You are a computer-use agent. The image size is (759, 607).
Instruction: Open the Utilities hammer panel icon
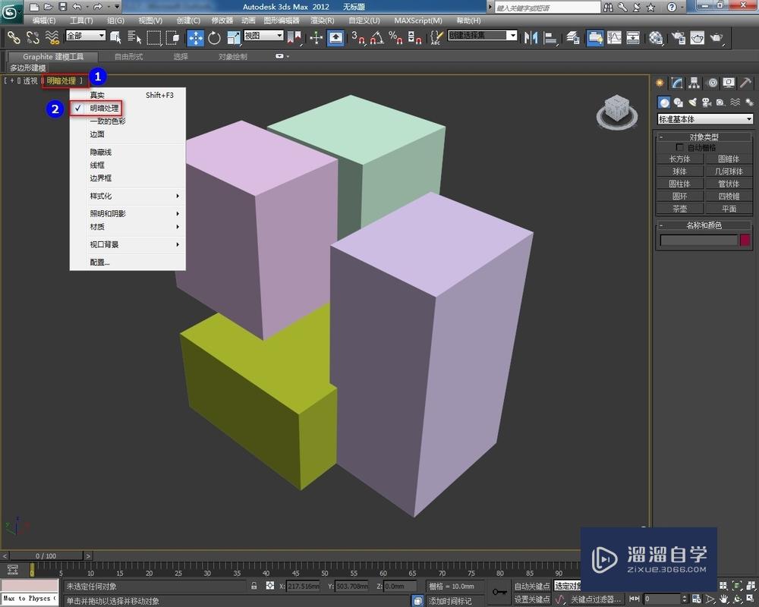click(745, 83)
